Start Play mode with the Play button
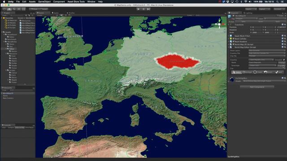The height and width of the screenshot is (161, 287). click(x=139, y=9)
